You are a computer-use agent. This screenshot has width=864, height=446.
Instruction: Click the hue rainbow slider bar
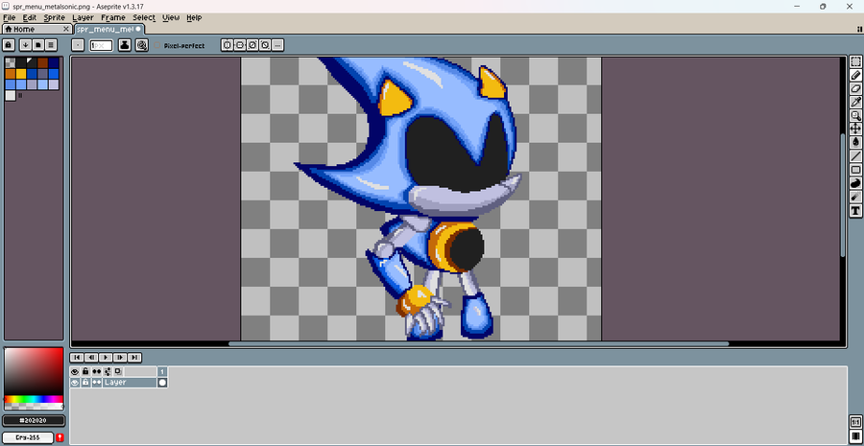(x=34, y=399)
